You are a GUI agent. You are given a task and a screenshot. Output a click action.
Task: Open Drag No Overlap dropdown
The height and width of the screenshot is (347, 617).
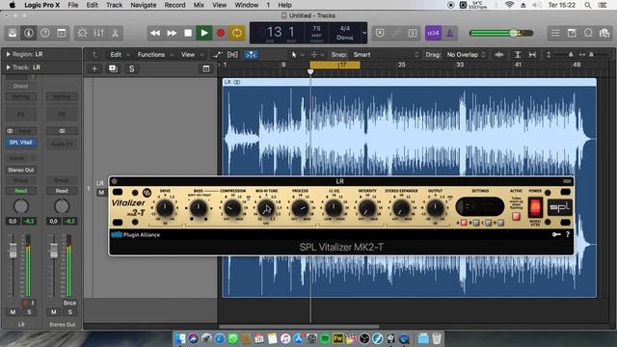point(466,55)
